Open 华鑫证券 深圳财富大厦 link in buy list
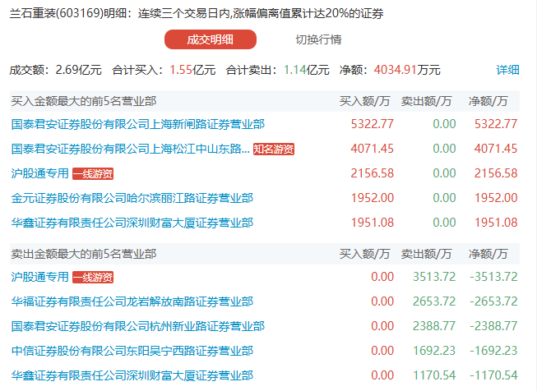This screenshot has width=537, height=391. (132, 223)
